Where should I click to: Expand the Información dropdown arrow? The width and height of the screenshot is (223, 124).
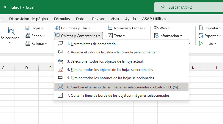click(x=181, y=36)
